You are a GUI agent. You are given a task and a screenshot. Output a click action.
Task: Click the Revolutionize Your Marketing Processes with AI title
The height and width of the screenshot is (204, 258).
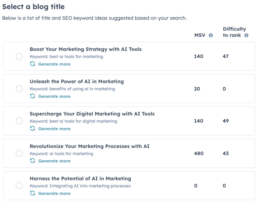(x=89, y=146)
